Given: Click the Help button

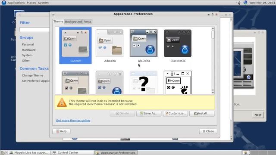Looking at the screenshot, I should [x=61, y=131].
